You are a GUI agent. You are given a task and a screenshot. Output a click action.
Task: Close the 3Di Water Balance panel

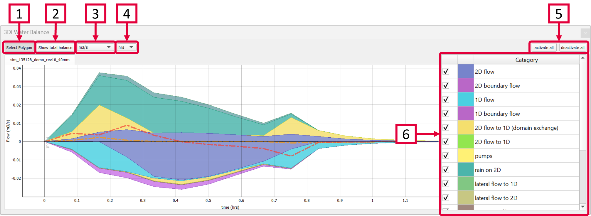point(585,33)
